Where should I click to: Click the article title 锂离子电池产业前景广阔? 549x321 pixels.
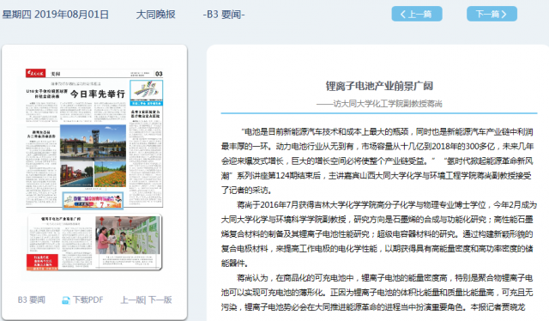(379, 86)
